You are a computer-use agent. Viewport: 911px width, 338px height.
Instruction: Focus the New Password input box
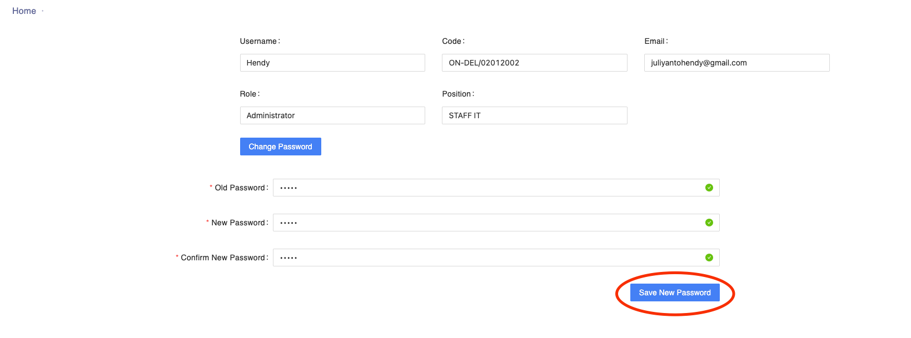[x=489, y=223]
